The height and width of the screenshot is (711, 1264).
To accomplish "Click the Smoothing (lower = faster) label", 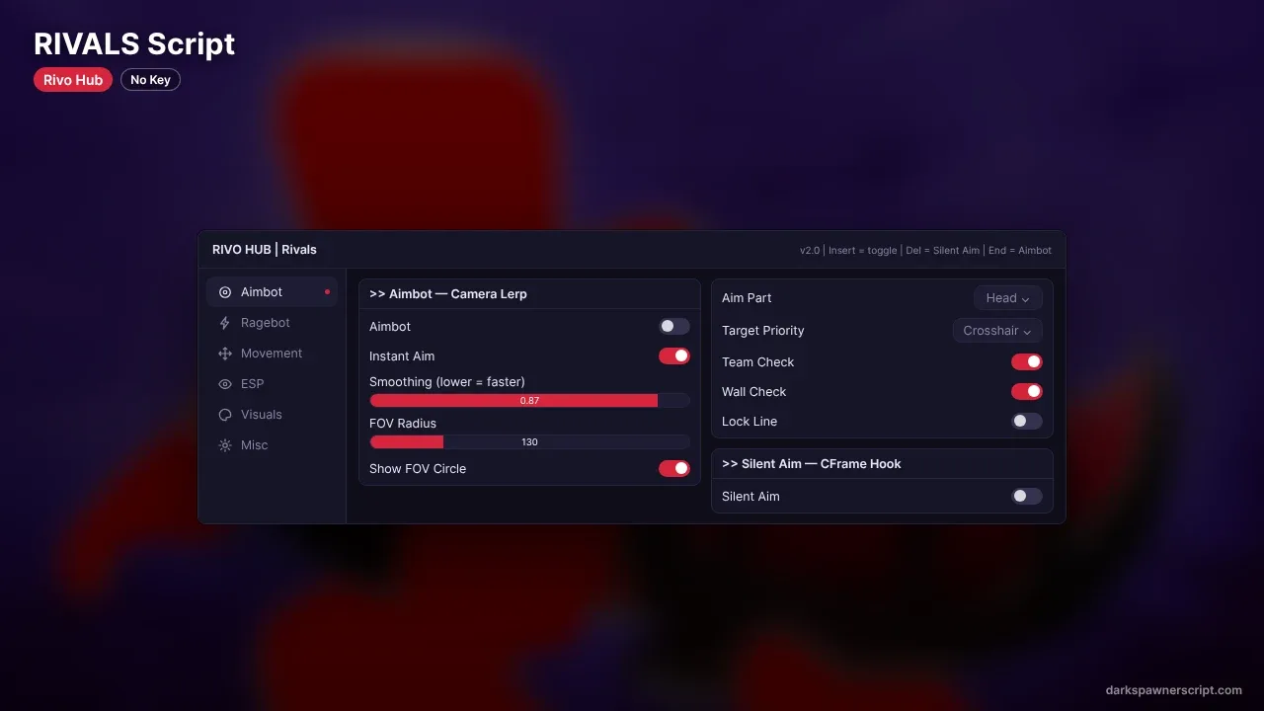I will [x=447, y=382].
